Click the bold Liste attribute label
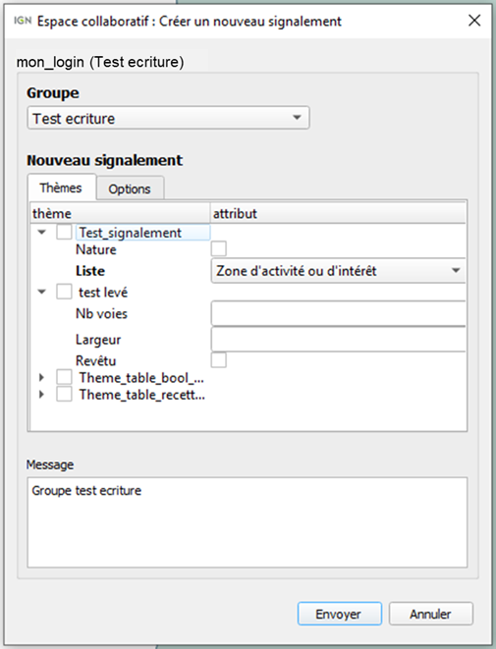This screenshot has width=496, height=649. click(x=90, y=271)
